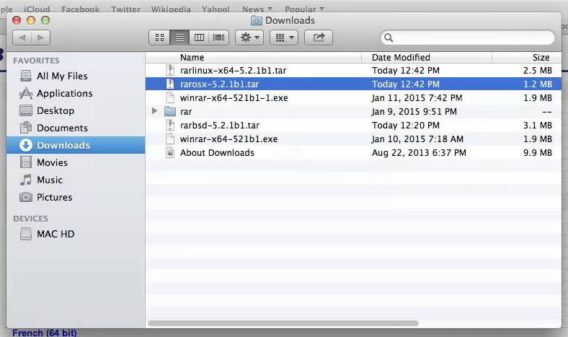Select file winrar-x64-521b1.exe
The width and height of the screenshot is (568, 337).
point(353,139)
